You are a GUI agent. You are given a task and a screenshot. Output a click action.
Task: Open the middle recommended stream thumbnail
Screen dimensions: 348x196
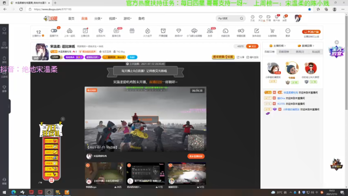[145, 173]
